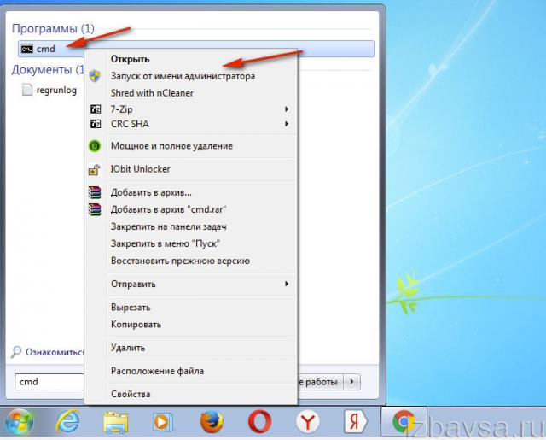Viewport: 546px width, 440px height.
Task: Open Firefox from the taskbar
Action: (x=211, y=420)
